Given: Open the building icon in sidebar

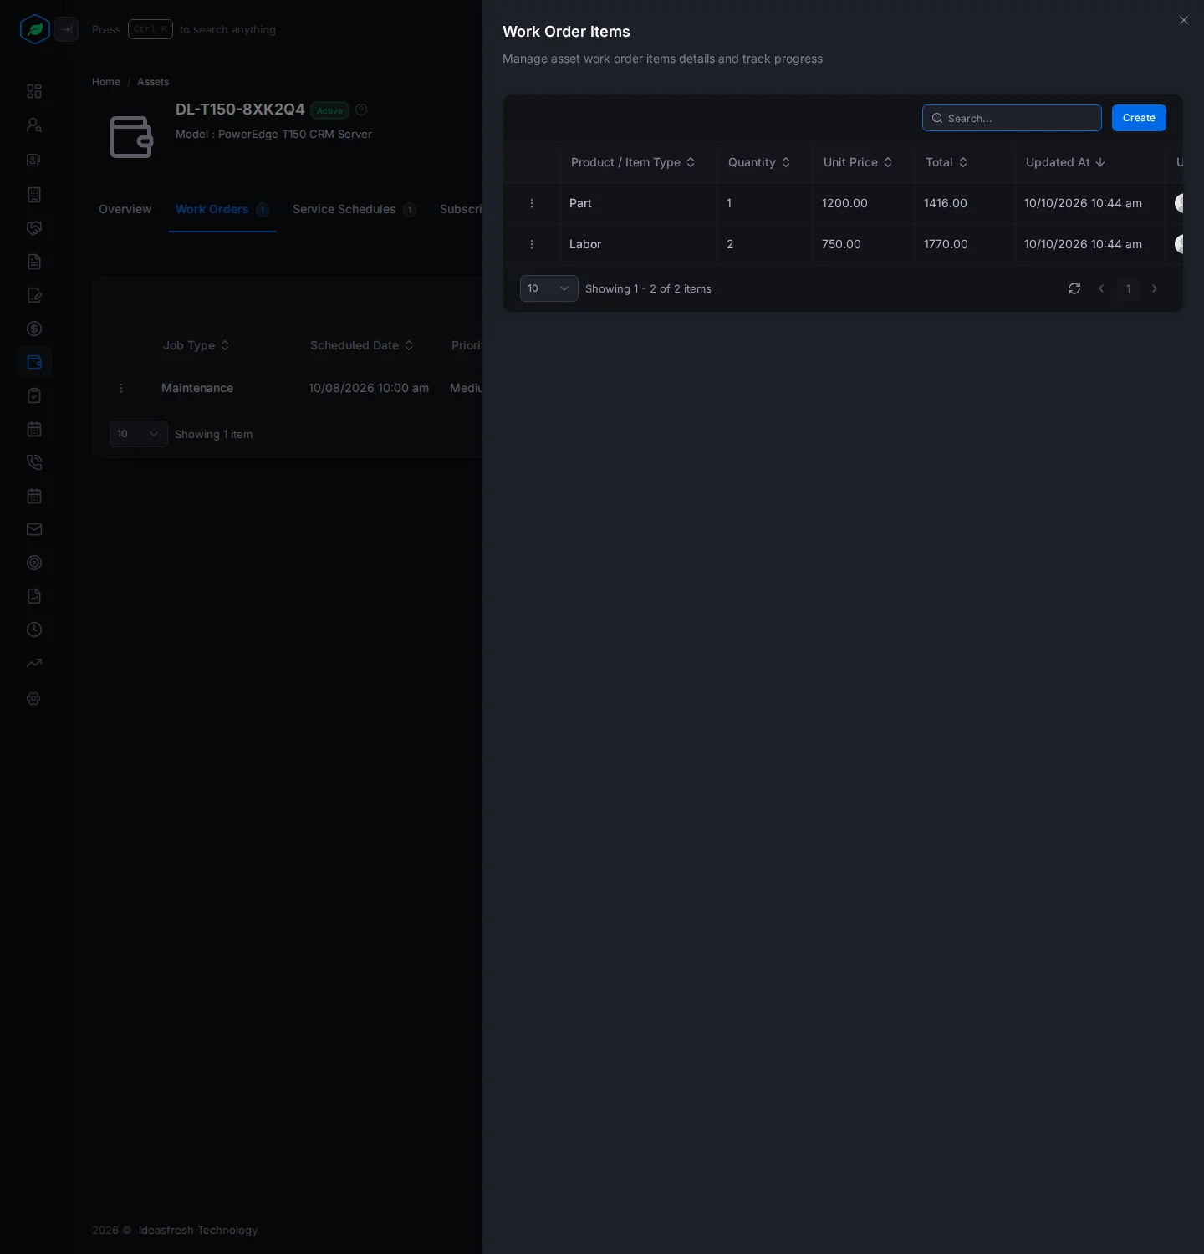Looking at the screenshot, I should [34, 195].
